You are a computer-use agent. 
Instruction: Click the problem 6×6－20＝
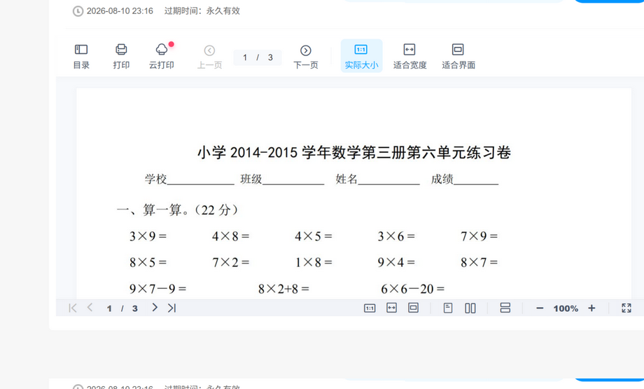[413, 289]
